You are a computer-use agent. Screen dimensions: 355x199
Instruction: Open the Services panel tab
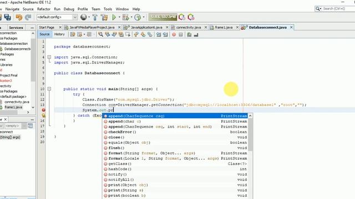[16, 28]
